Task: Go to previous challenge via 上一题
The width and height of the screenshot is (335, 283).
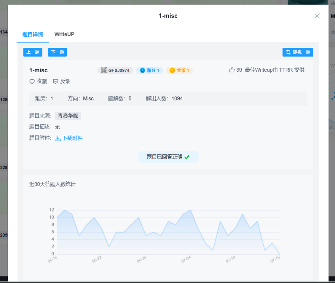Action: (33, 52)
